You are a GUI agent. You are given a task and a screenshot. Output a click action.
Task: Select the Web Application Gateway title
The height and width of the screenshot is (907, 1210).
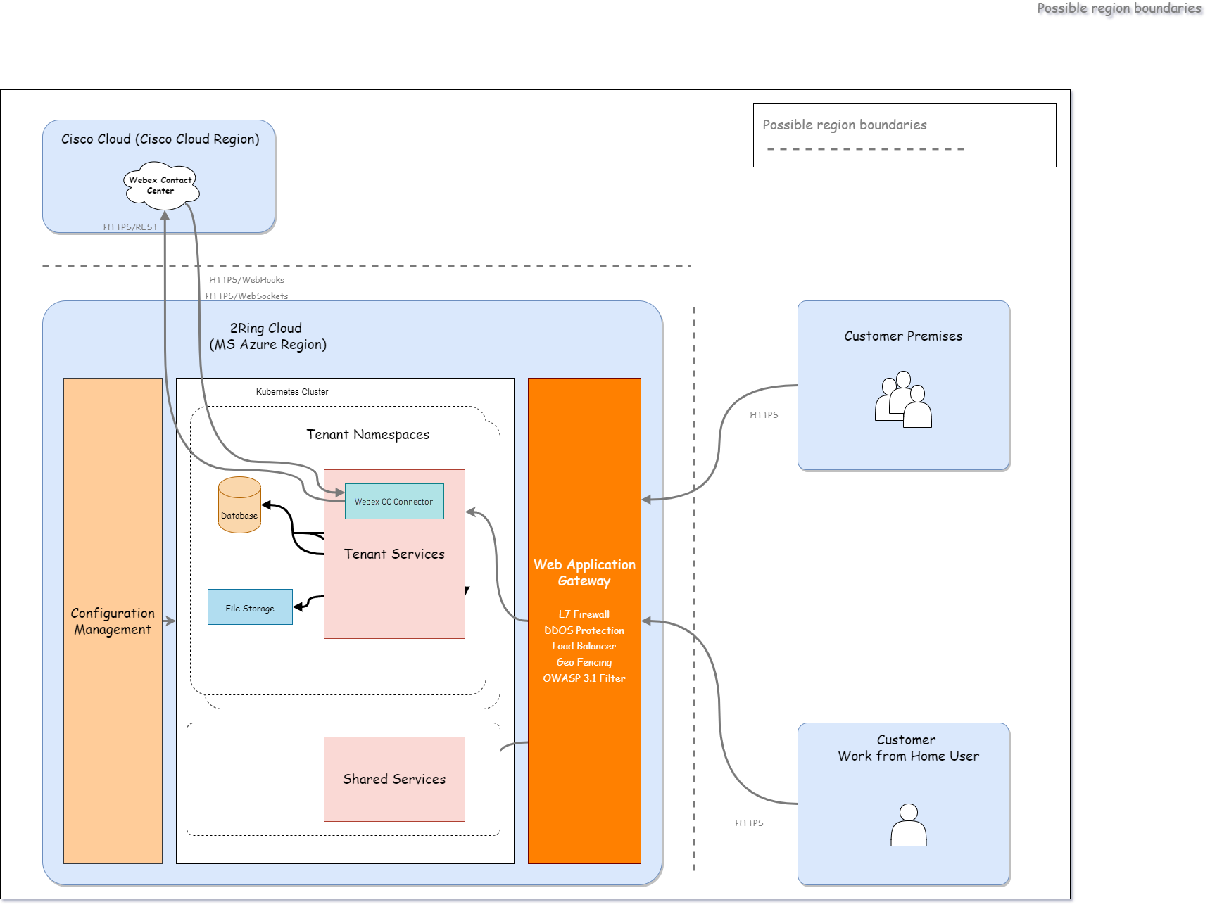click(584, 572)
